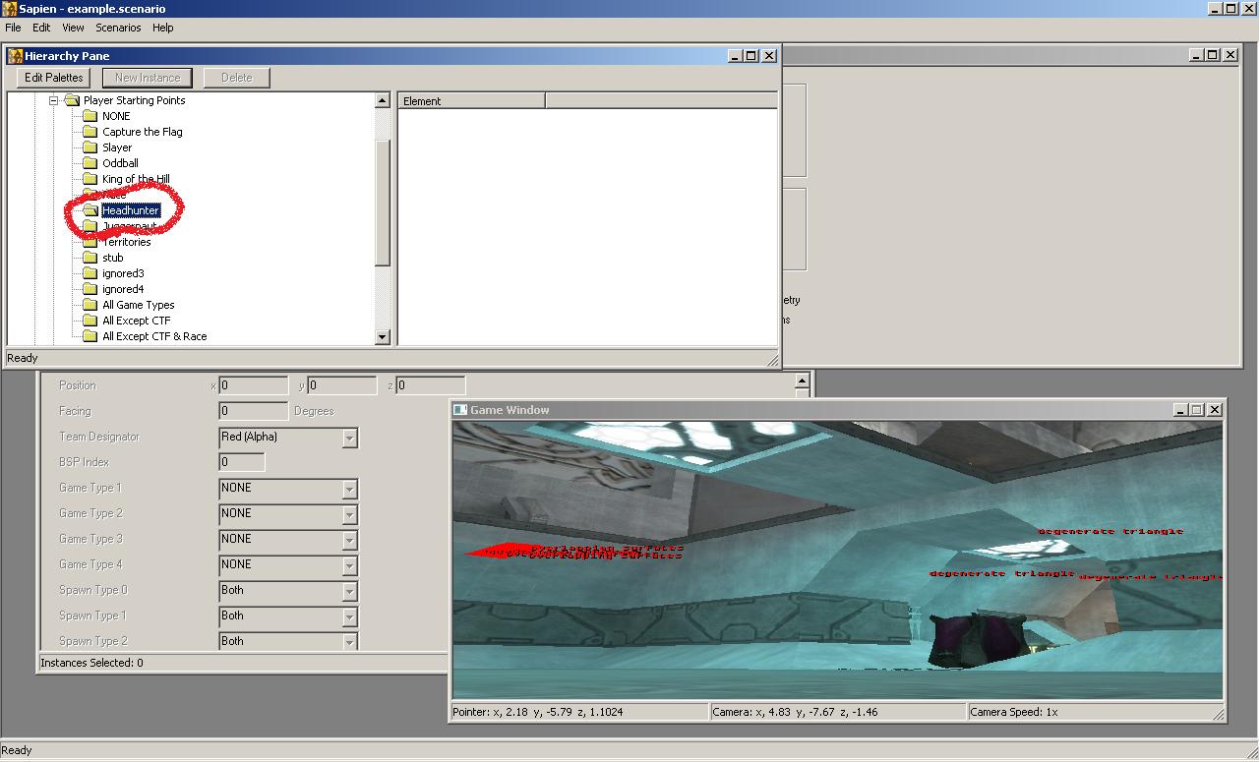Viewport: 1260px width, 762px height.
Task: Click the Game Window title icon
Action: point(460,410)
